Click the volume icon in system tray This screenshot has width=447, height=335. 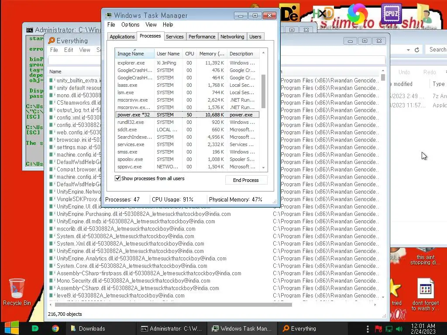(399, 329)
